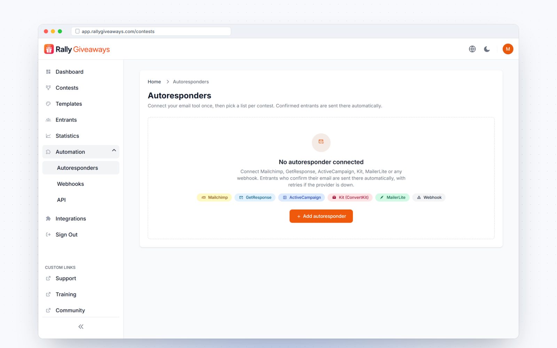Collapse the sidebar with double chevron

[x=81, y=326]
